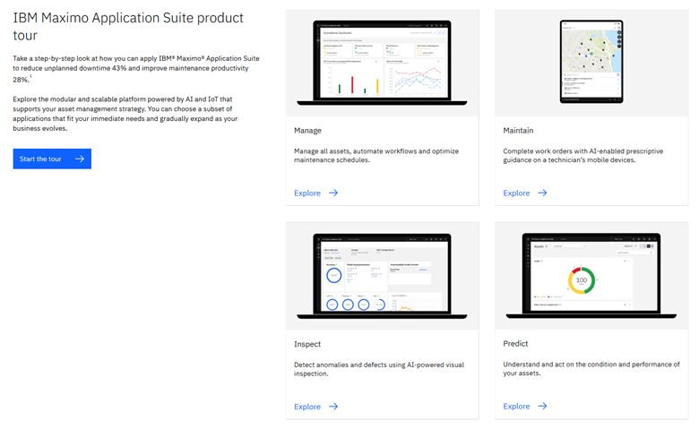The image size is (699, 438).
Task: Click the 'Take a step-by-step look' paragraph
Action: [136, 69]
